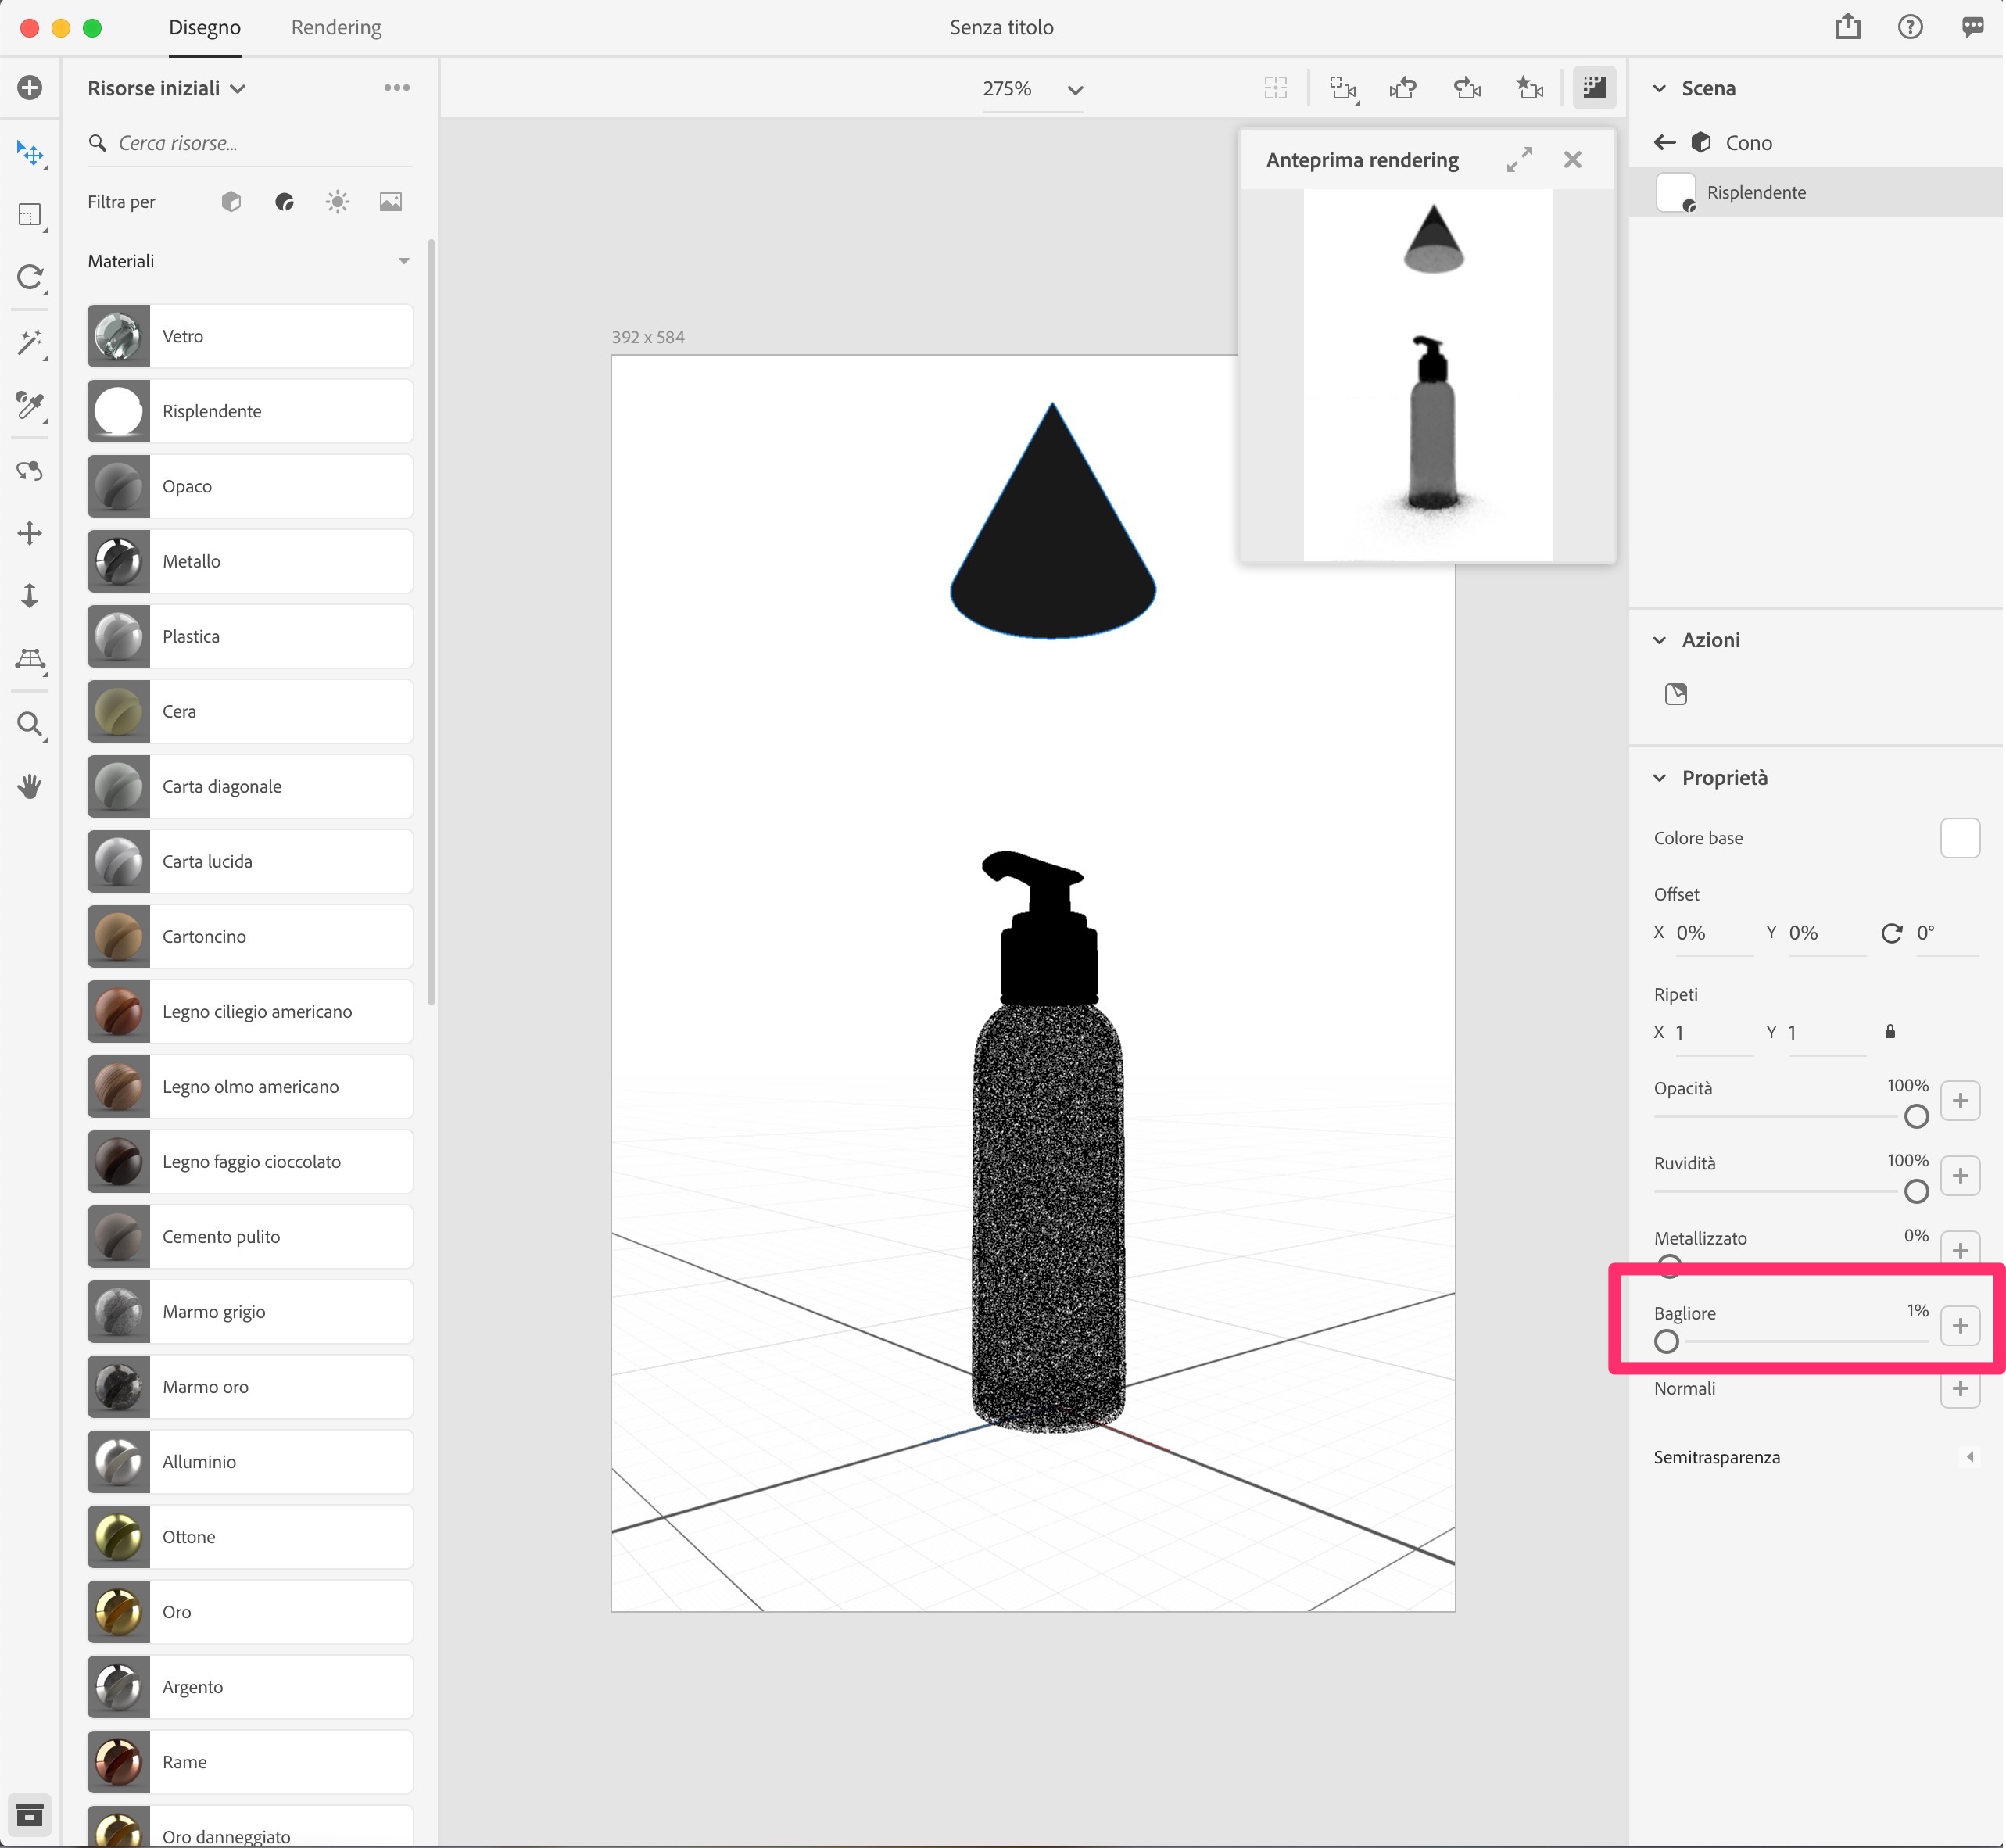Image resolution: width=2006 pixels, height=1848 pixels.
Task: Select the eyedropper sampler tool
Action: pyautogui.click(x=30, y=406)
